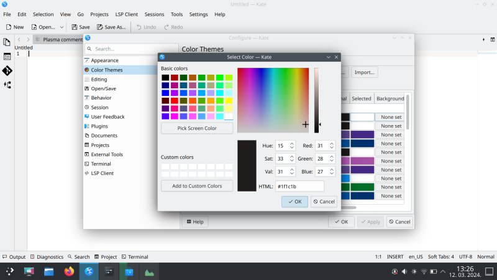Open the Settings menu
The width and height of the screenshot is (497, 280).
point(198,14)
